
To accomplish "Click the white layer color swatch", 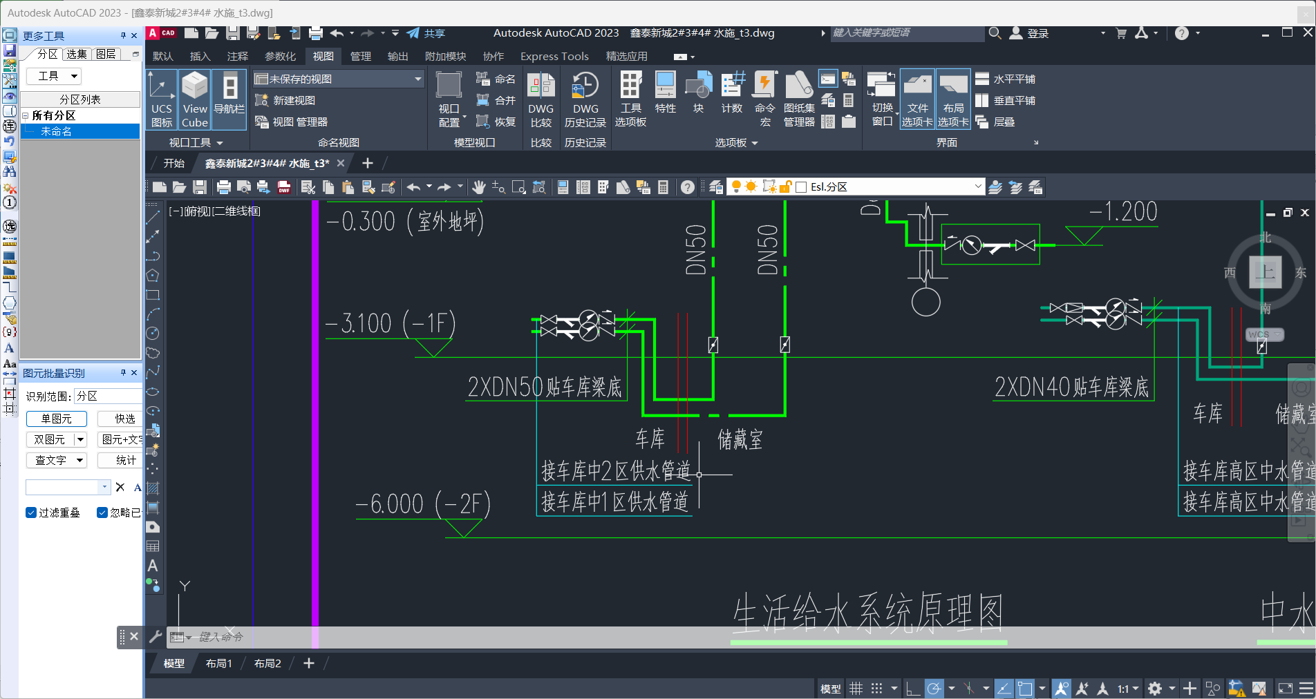I will coord(802,187).
